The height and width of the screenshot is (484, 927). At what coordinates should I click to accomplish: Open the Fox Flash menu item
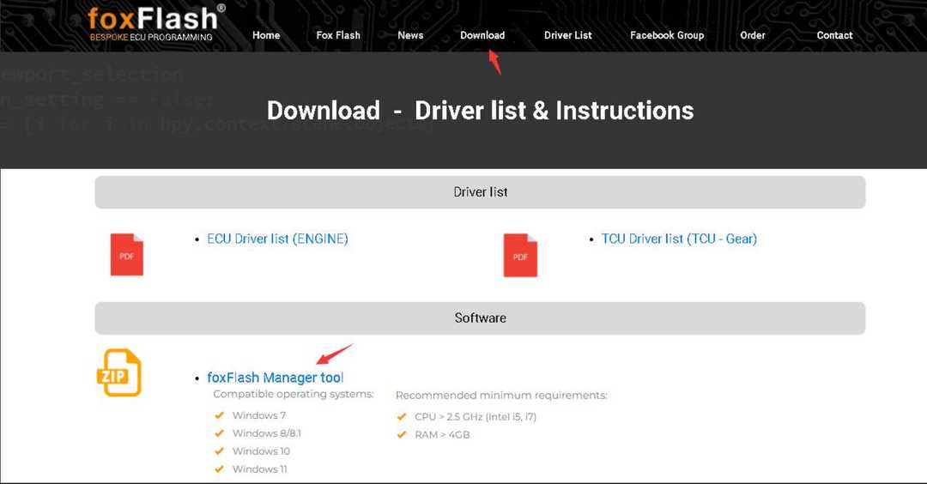(x=338, y=35)
